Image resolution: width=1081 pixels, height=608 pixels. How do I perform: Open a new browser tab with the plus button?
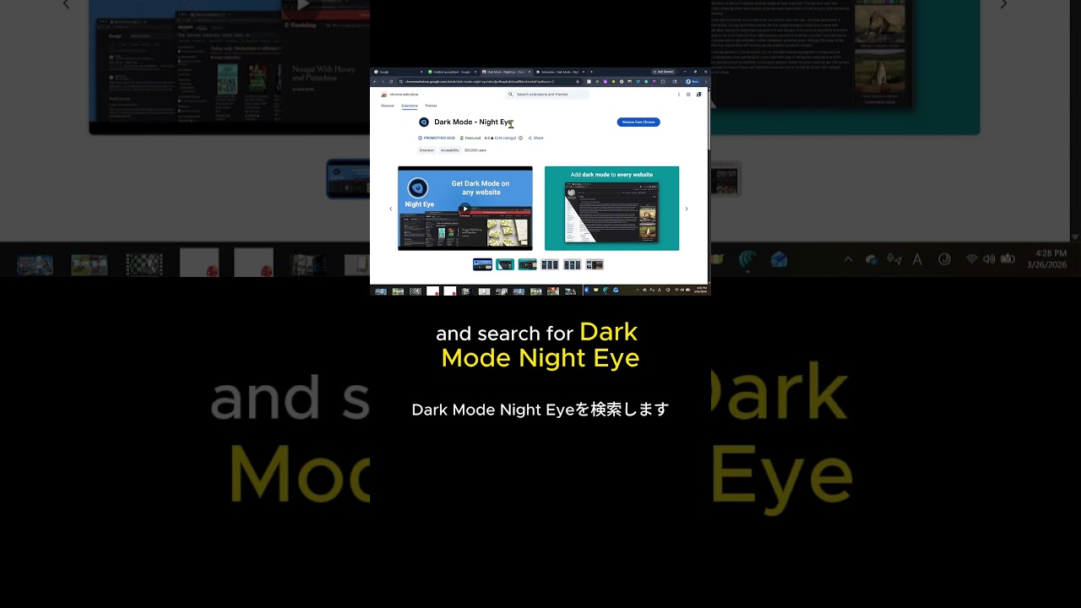pyautogui.click(x=591, y=72)
